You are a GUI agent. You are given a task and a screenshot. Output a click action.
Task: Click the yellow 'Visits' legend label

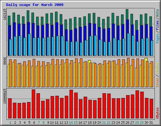[157, 69]
